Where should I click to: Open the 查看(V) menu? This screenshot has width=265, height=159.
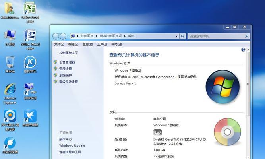[x=87, y=44]
